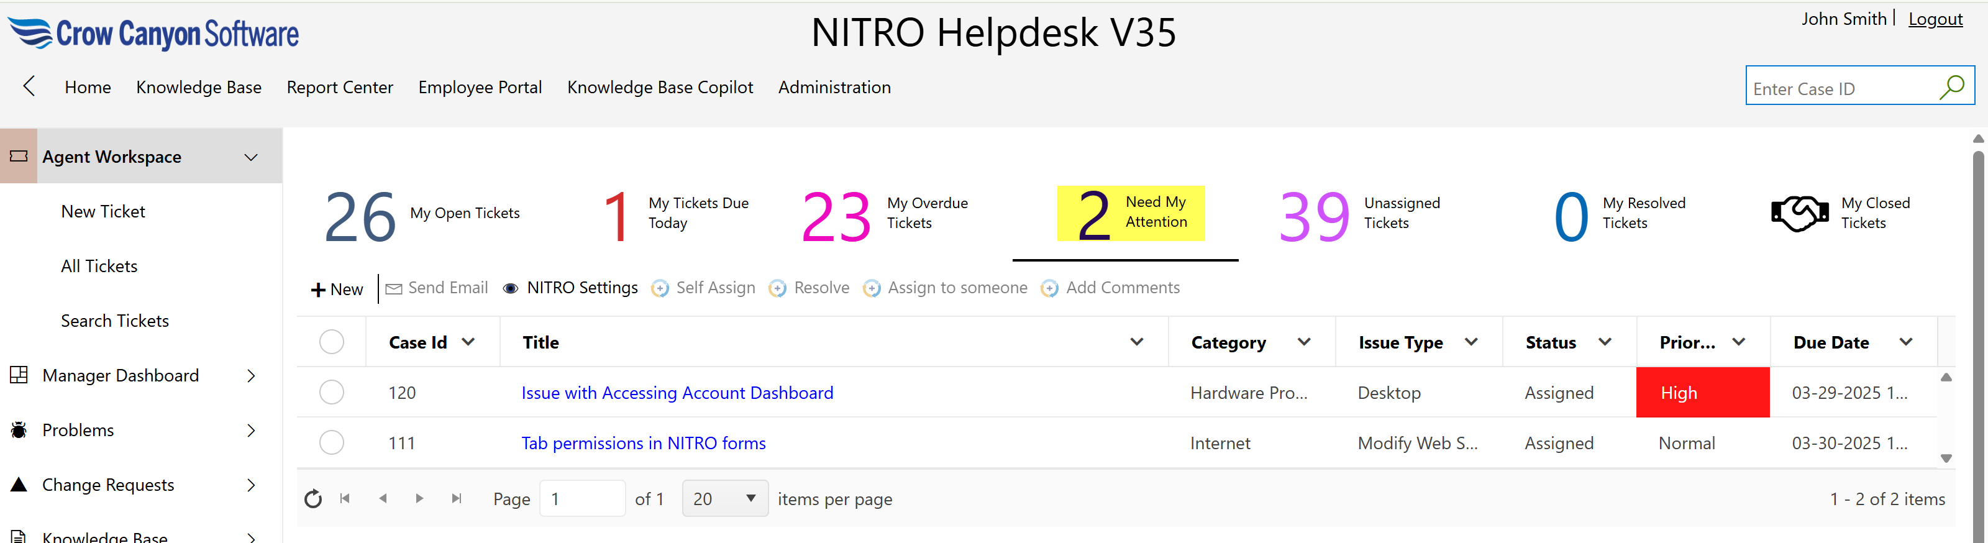Click the red High priority cell
This screenshot has width=1988, height=543.
click(1702, 393)
